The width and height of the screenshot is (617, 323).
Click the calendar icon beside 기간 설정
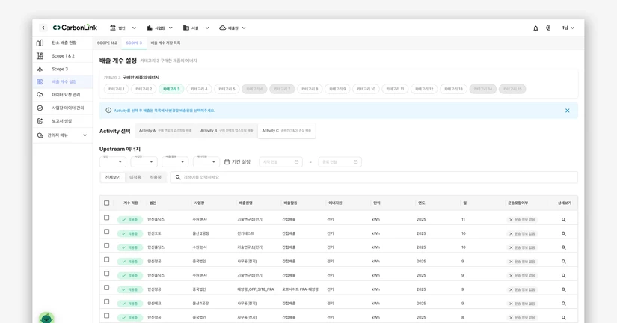pyautogui.click(x=227, y=161)
